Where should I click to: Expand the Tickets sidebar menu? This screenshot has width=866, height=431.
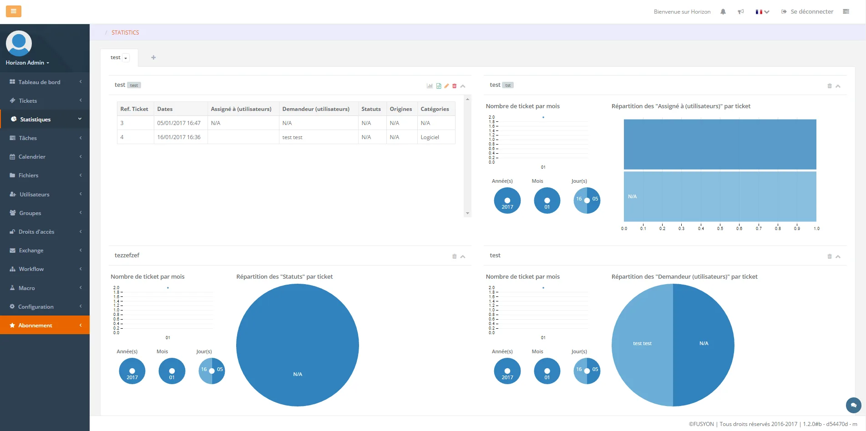(45, 100)
